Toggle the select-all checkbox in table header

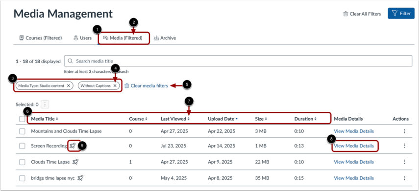tap(22, 119)
